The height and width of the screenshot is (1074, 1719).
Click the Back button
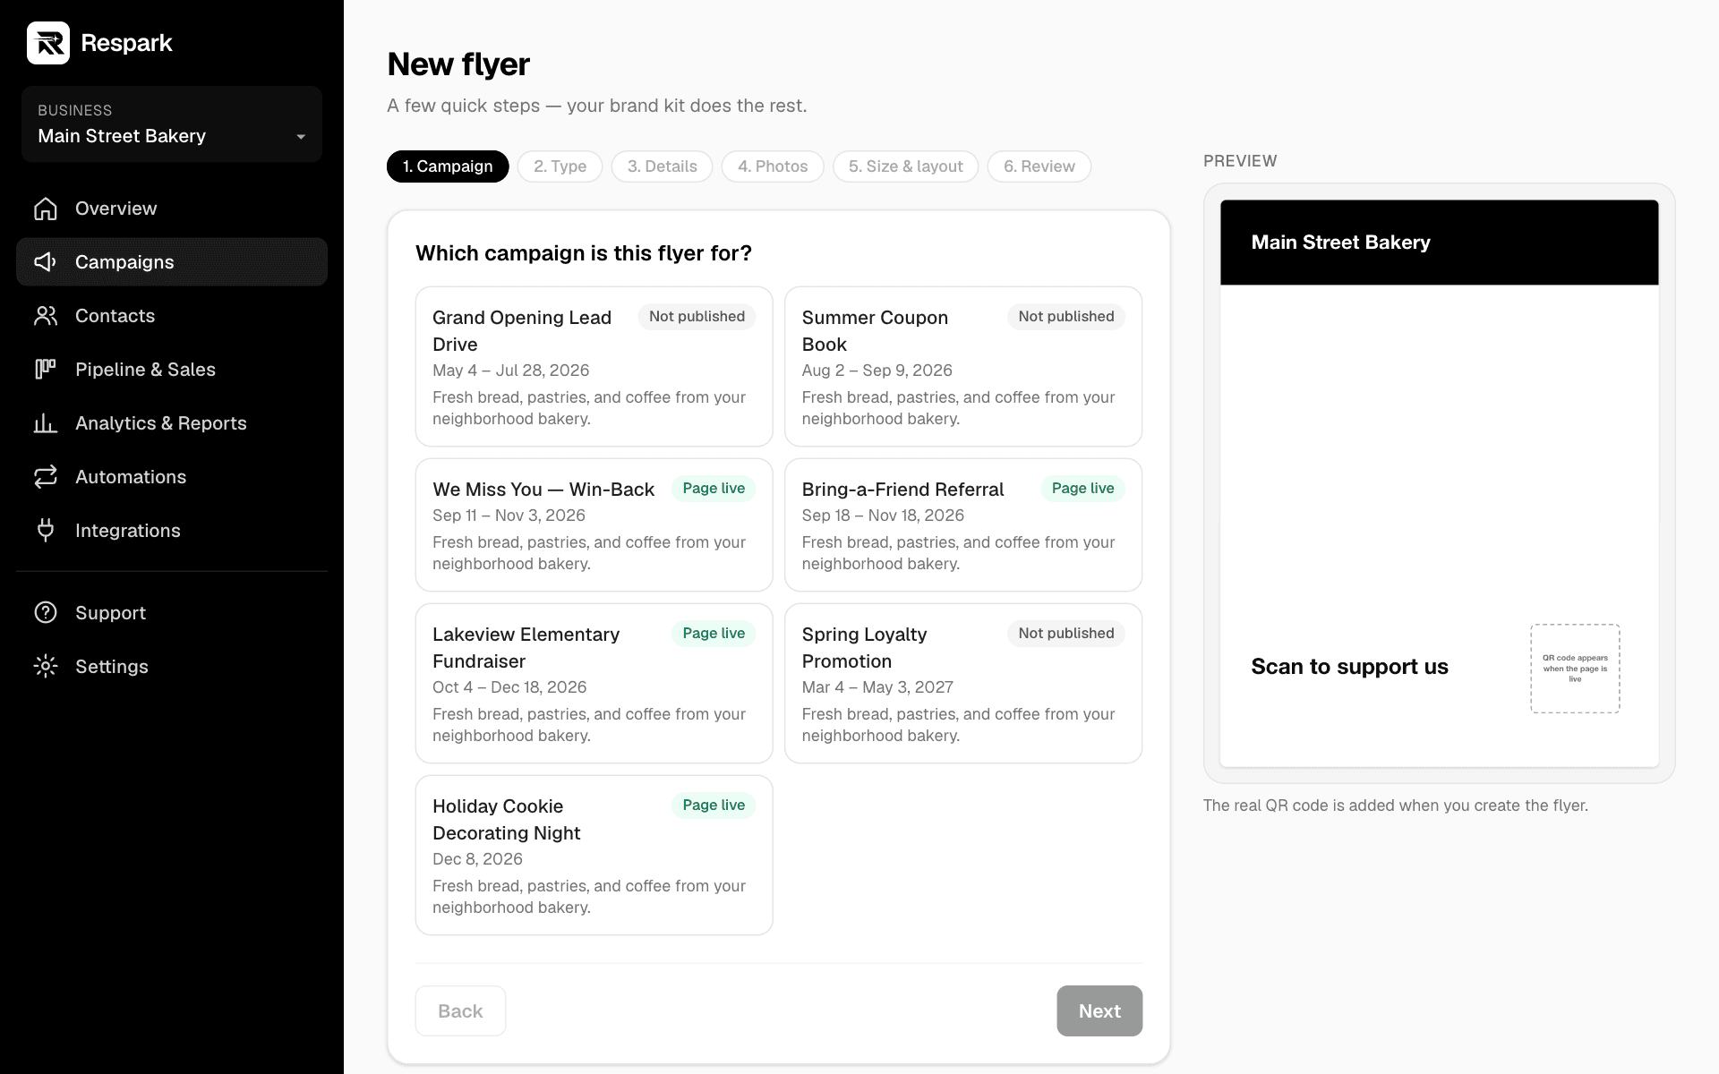pyautogui.click(x=460, y=1011)
